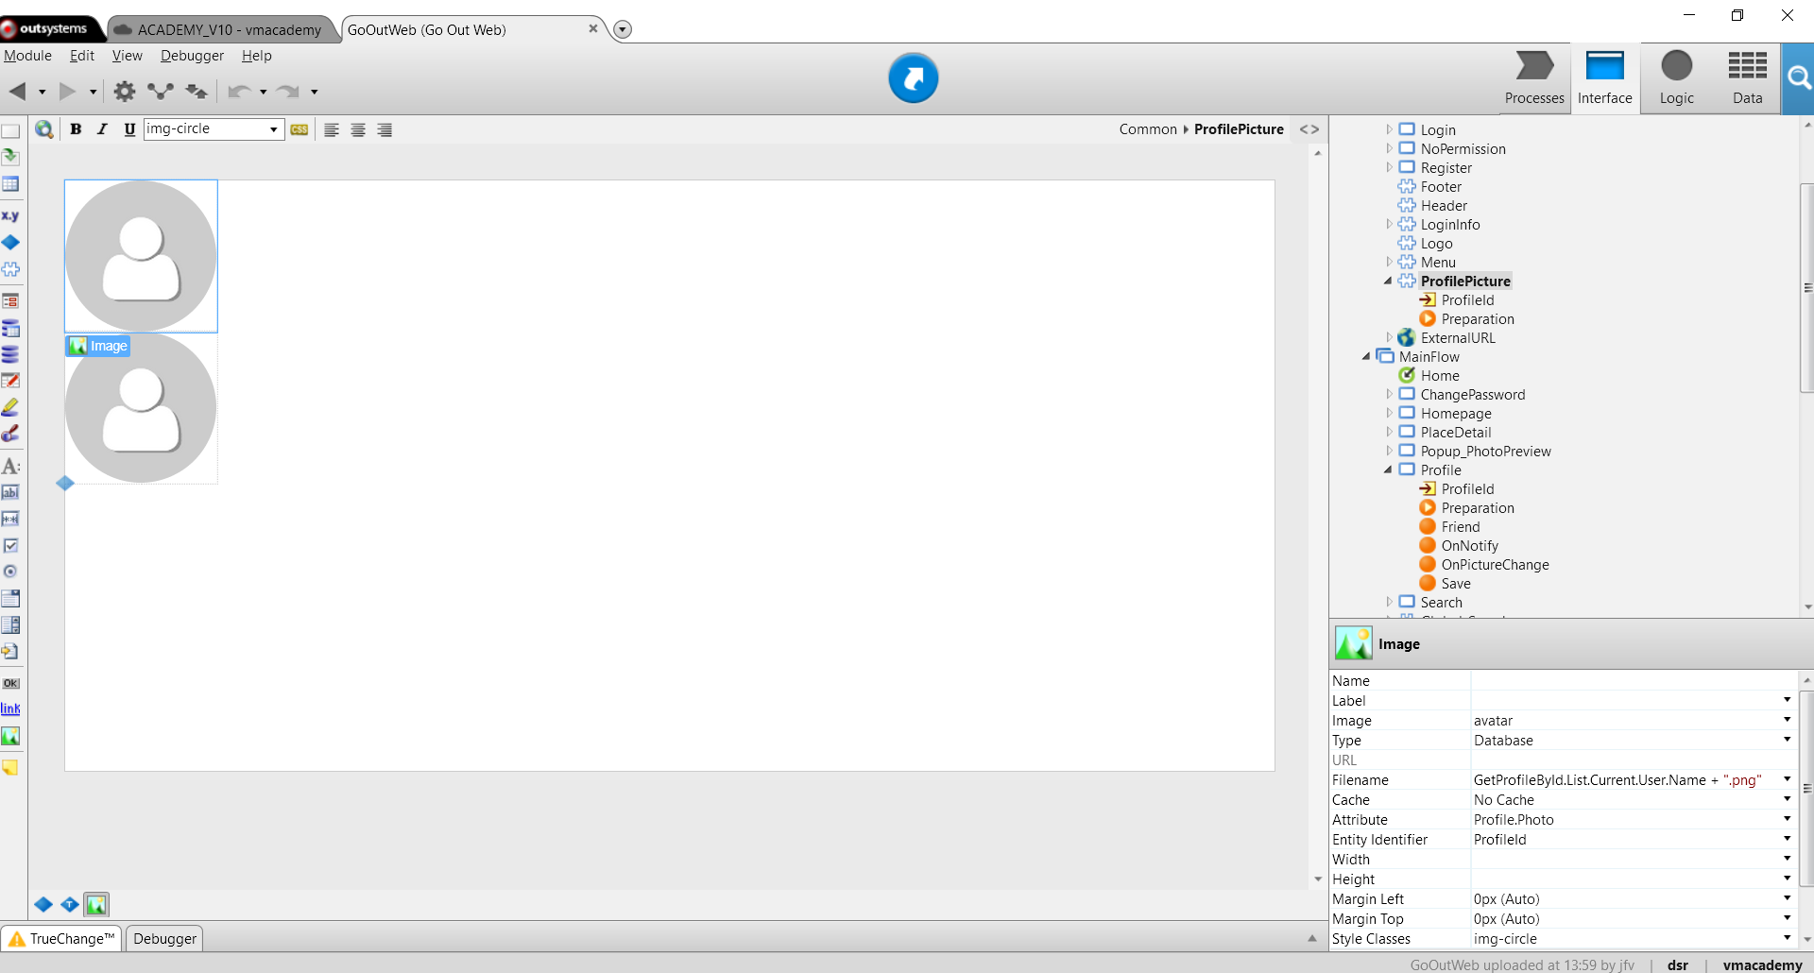The image size is (1814, 973).
Task: Select the Link widget tool
Action: tap(10, 708)
